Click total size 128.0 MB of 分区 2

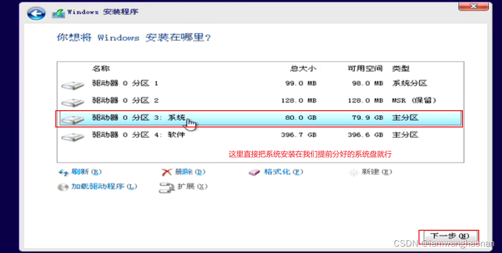point(299,101)
